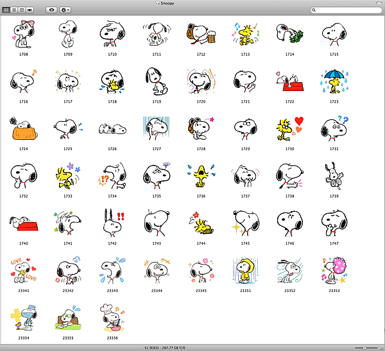Select thumbnail 1727 gloomy Snoopy with blue lines
Screen dimensions: 385x351
157,128
